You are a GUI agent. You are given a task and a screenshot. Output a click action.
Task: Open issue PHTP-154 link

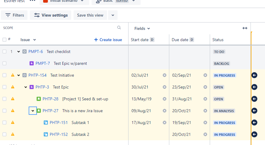pos(37,75)
